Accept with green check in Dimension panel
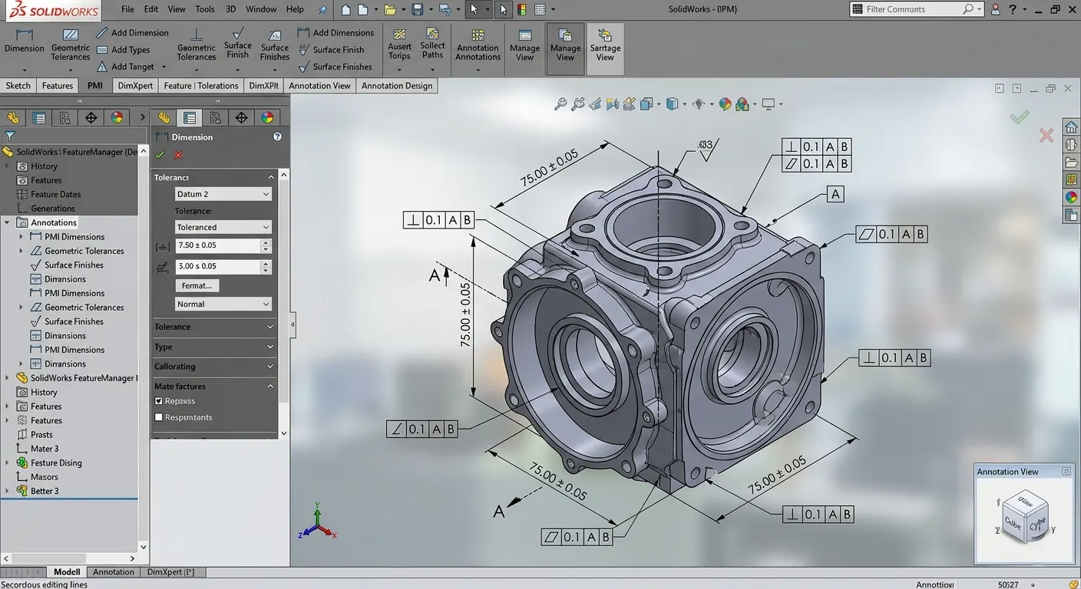The image size is (1081, 589). [x=160, y=155]
